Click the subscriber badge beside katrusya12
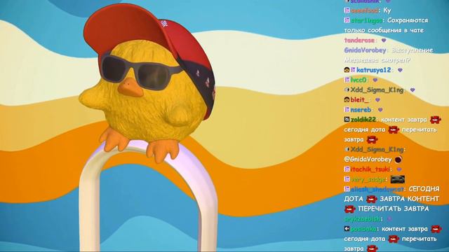The width and height of the screenshot is (449, 252). pyautogui.click(x=353, y=70)
